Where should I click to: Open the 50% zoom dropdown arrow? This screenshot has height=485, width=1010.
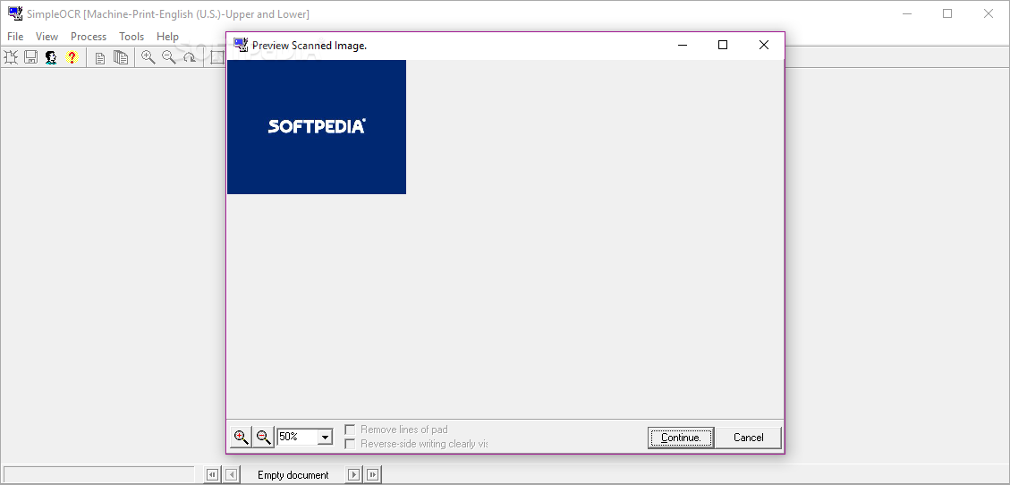pos(326,438)
